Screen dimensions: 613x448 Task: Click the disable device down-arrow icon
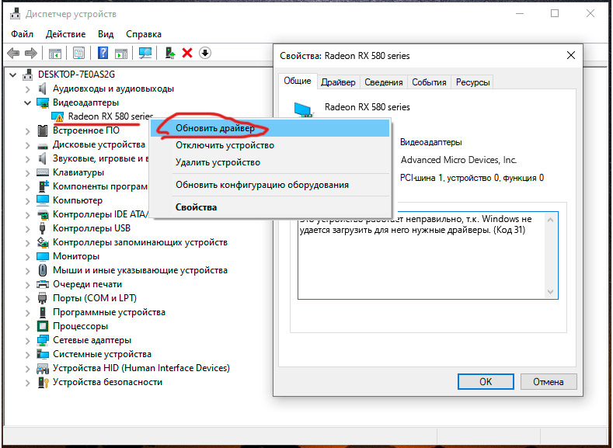[205, 53]
